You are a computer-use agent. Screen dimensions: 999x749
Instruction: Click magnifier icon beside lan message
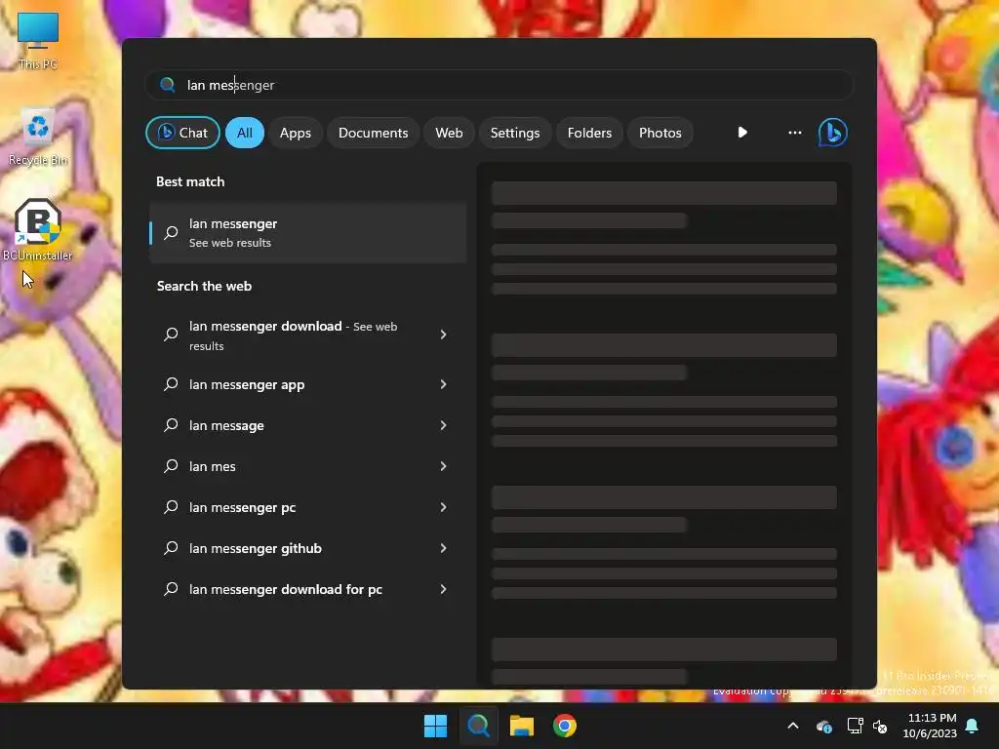pos(171,425)
